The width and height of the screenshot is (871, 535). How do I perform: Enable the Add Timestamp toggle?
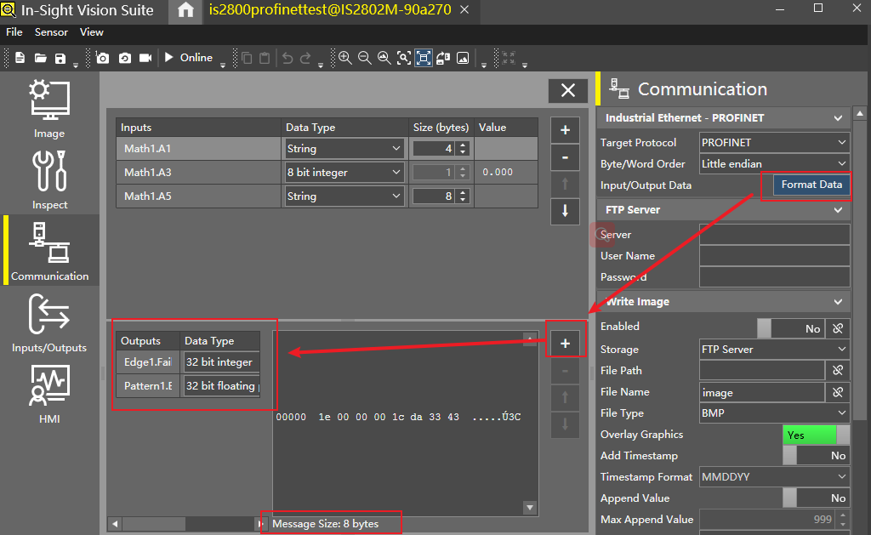815,456
